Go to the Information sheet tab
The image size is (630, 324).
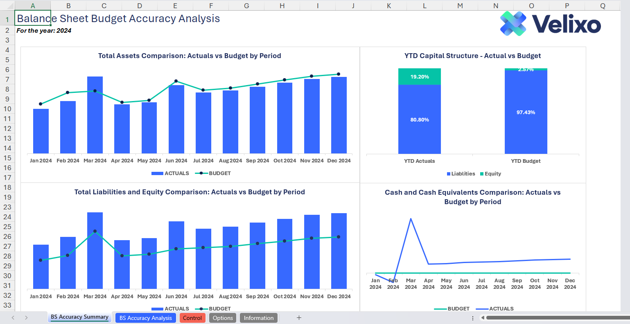258,318
